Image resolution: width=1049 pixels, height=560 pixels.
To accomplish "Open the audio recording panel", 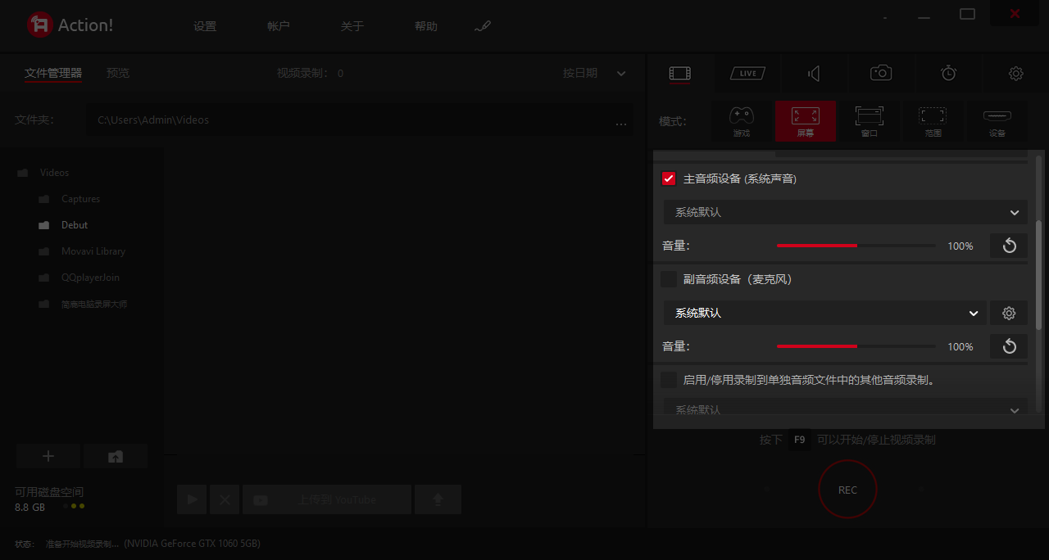I will pos(814,73).
